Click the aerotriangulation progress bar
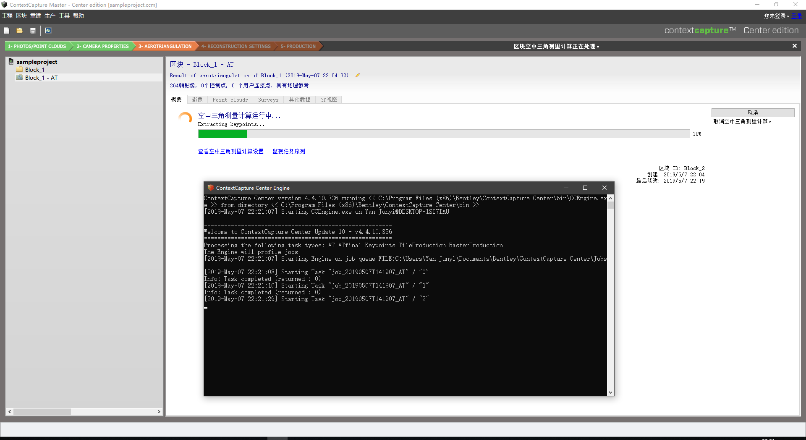The width and height of the screenshot is (806, 440). (x=444, y=134)
